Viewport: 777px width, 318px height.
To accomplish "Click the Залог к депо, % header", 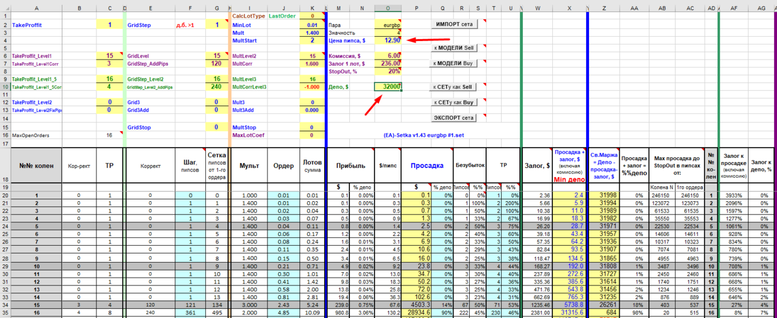I will (762, 165).
